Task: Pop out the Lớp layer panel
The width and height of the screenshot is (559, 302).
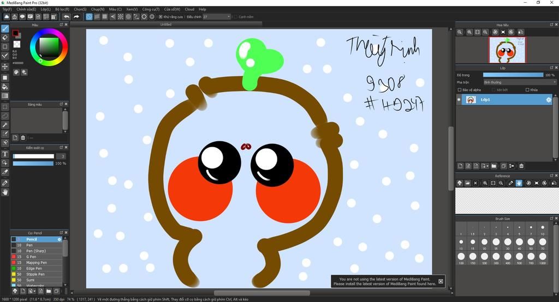Action: 551,67
